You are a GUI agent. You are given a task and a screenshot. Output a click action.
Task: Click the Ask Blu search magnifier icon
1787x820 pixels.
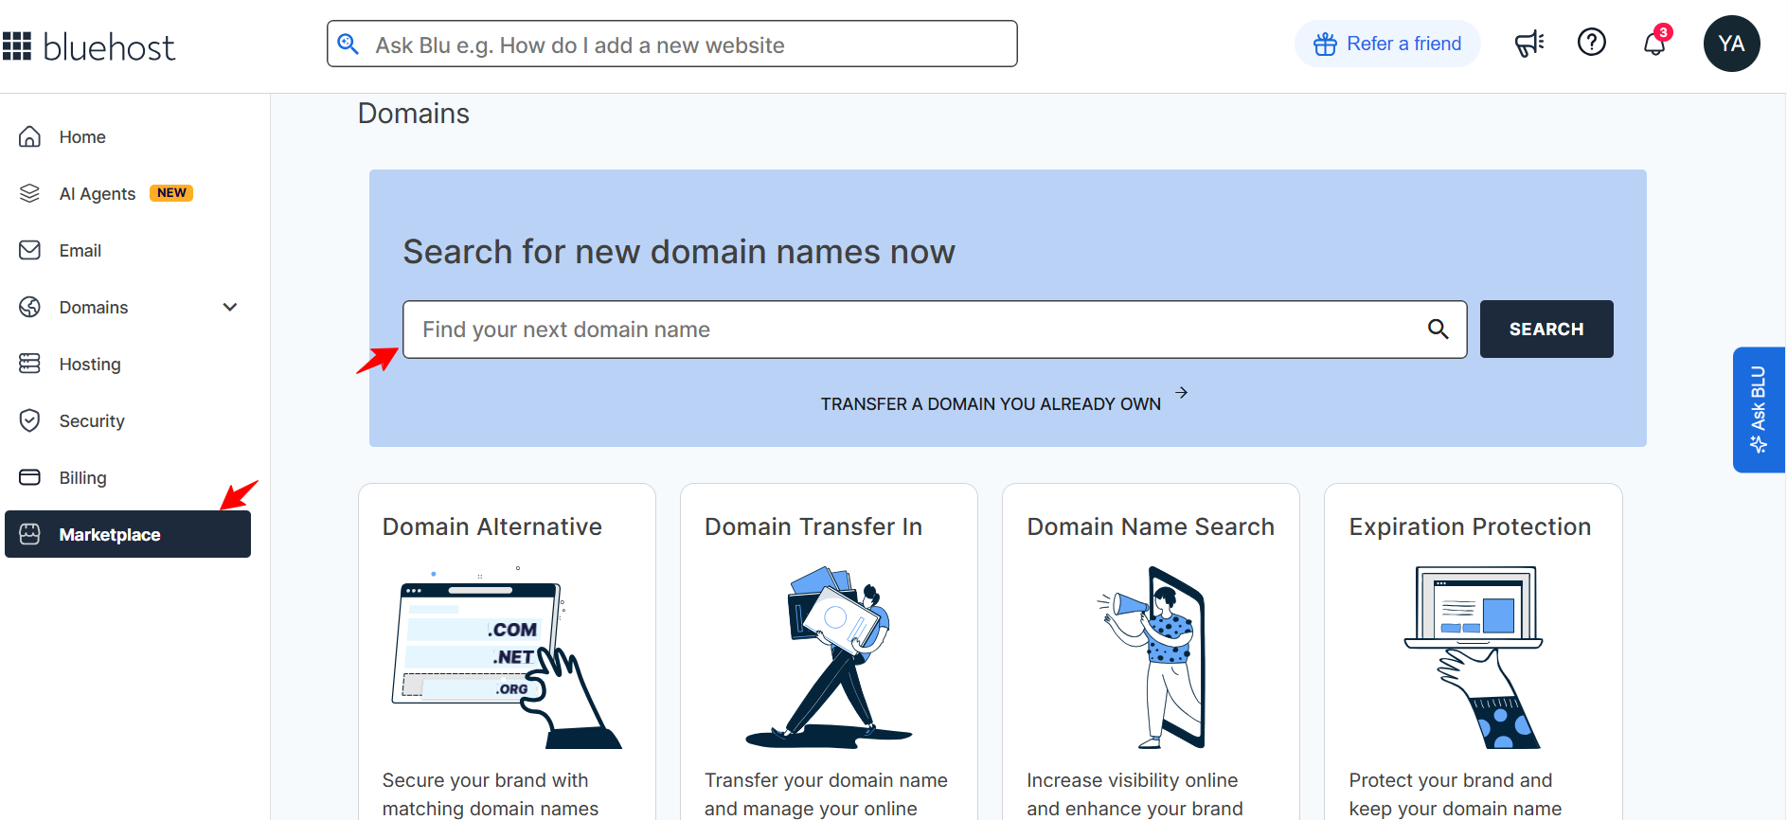[x=348, y=45]
